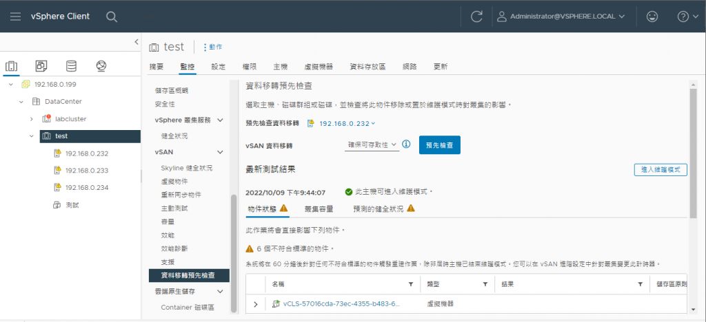Switch to the 資料存放區 tab
Viewport: 706px width, 322px height.
(x=368, y=67)
